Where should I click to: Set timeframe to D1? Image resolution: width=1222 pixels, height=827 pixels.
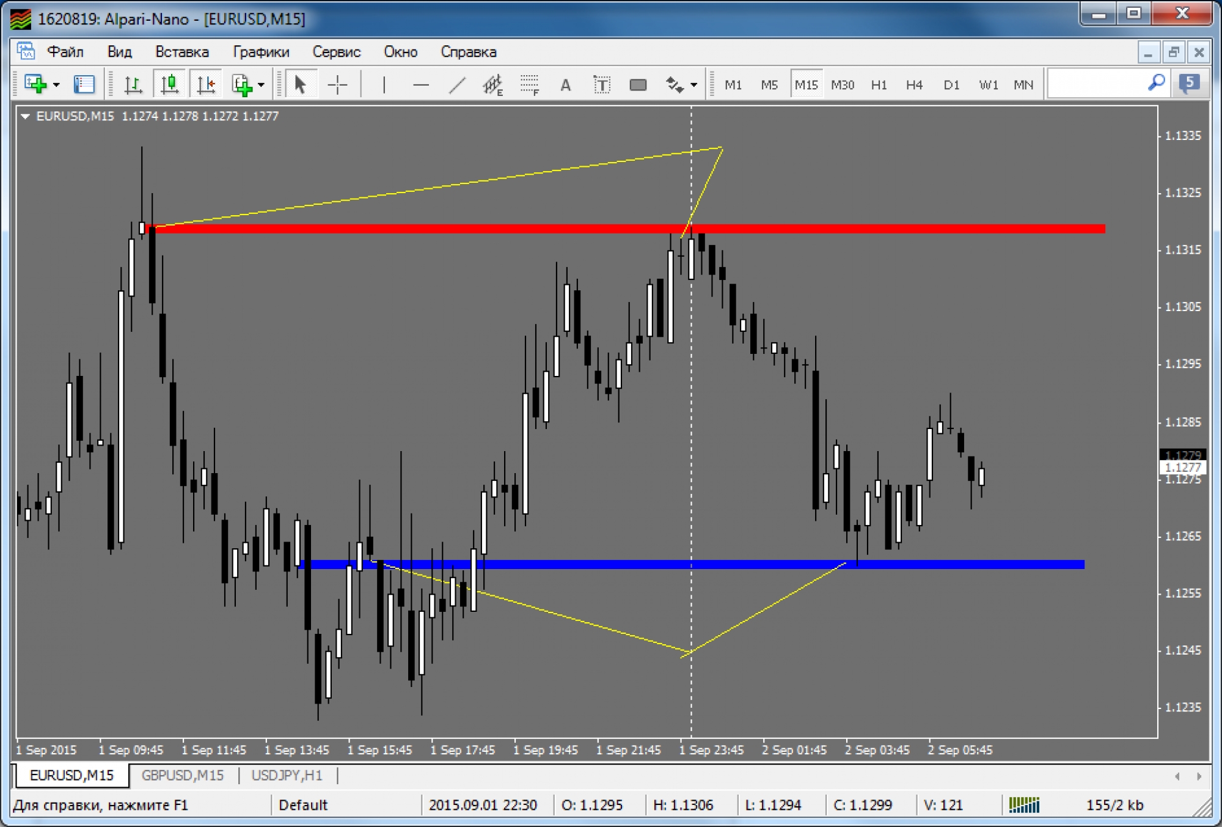point(951,84)
